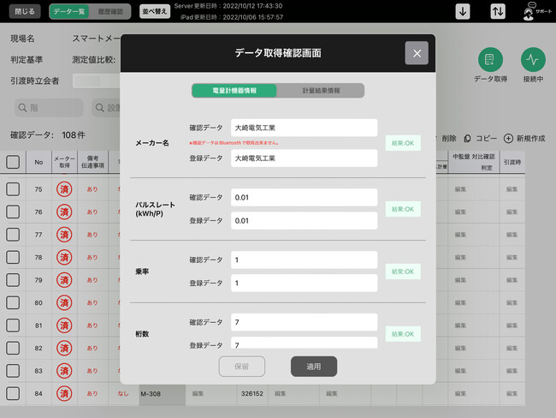This screenshot has height=418, width=556.
Task: Click the 済 stamp icon in row 75
Action: click(x=63, y=189)
